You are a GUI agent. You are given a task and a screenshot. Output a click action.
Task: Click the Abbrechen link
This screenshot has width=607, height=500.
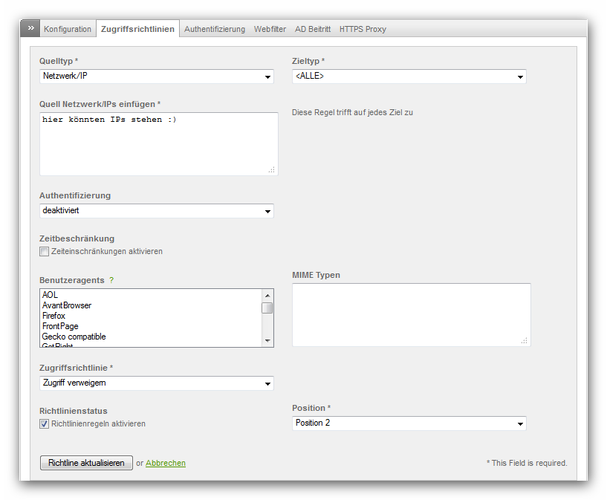tap(166, 463)
